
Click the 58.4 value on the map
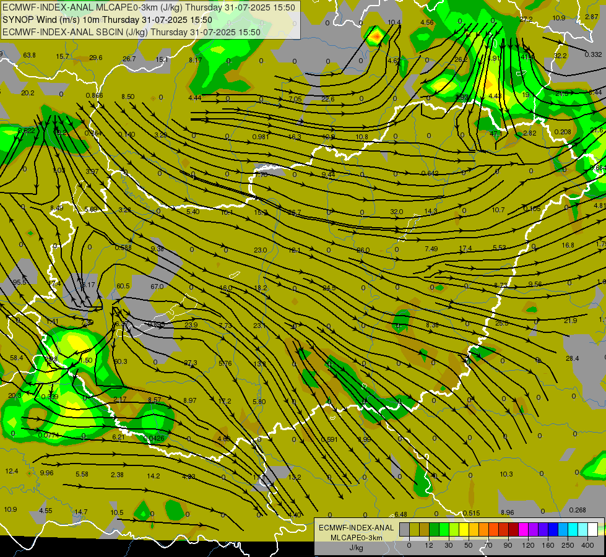[x=17, y=358]
